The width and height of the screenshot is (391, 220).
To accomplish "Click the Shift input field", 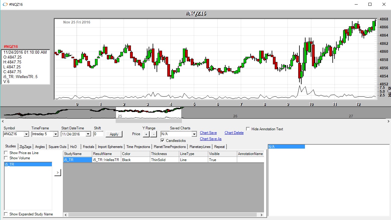I will click(x=98, y=134).
